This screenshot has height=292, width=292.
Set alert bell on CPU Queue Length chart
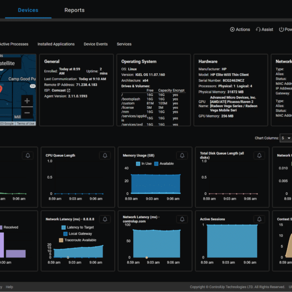(105, 156)
